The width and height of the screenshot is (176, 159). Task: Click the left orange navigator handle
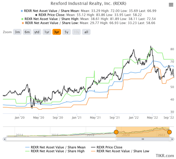[x=116, y=132]
